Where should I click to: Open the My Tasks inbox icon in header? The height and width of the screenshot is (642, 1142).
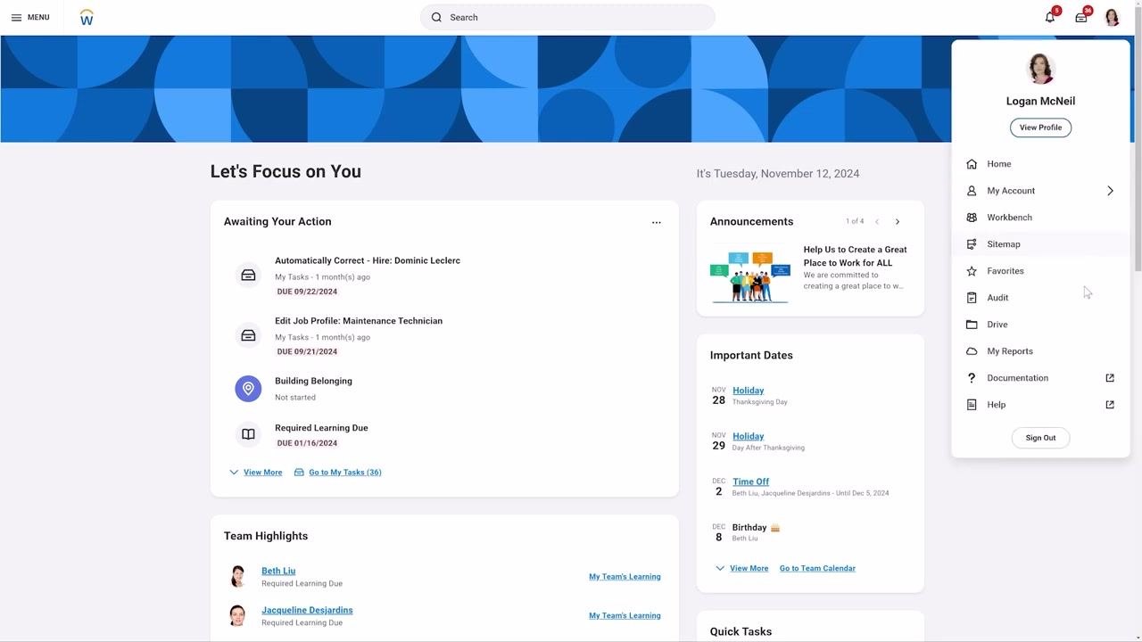(x=1081, y=17)
